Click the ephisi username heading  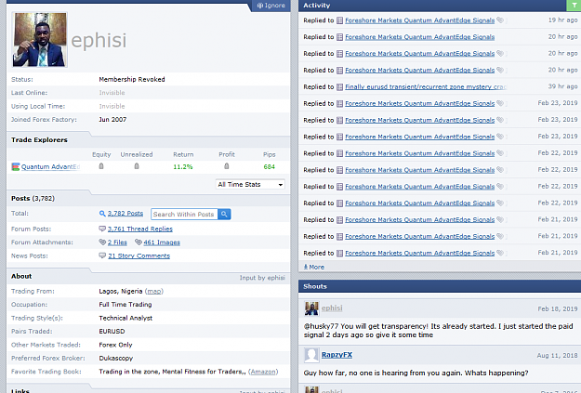point(99,40)
